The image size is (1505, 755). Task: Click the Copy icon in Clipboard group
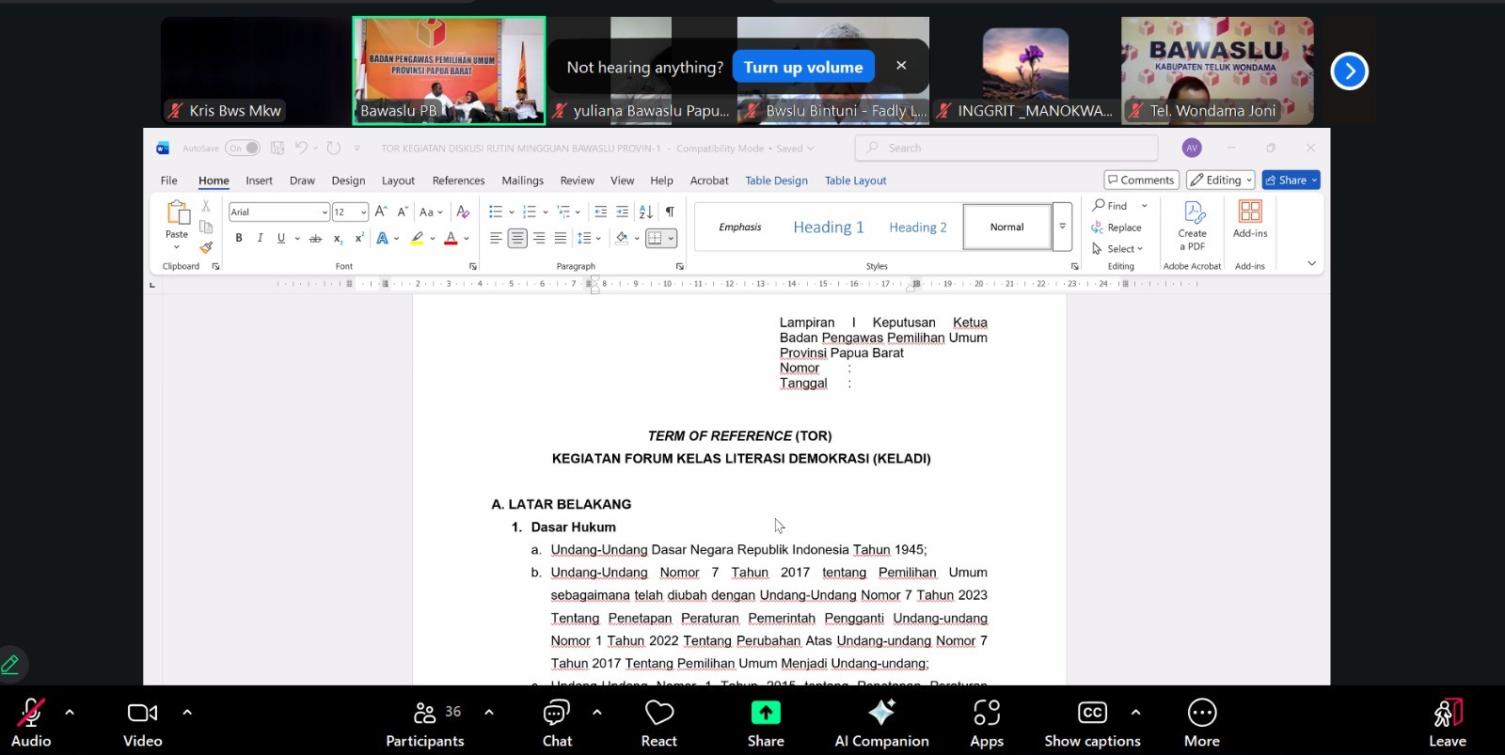(206, 227)
